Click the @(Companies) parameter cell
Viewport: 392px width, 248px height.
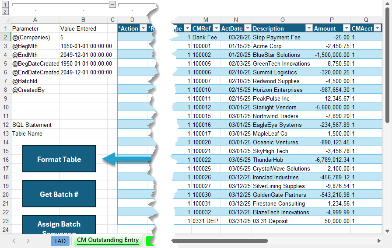pyautogui.click(x=35, y=37)
